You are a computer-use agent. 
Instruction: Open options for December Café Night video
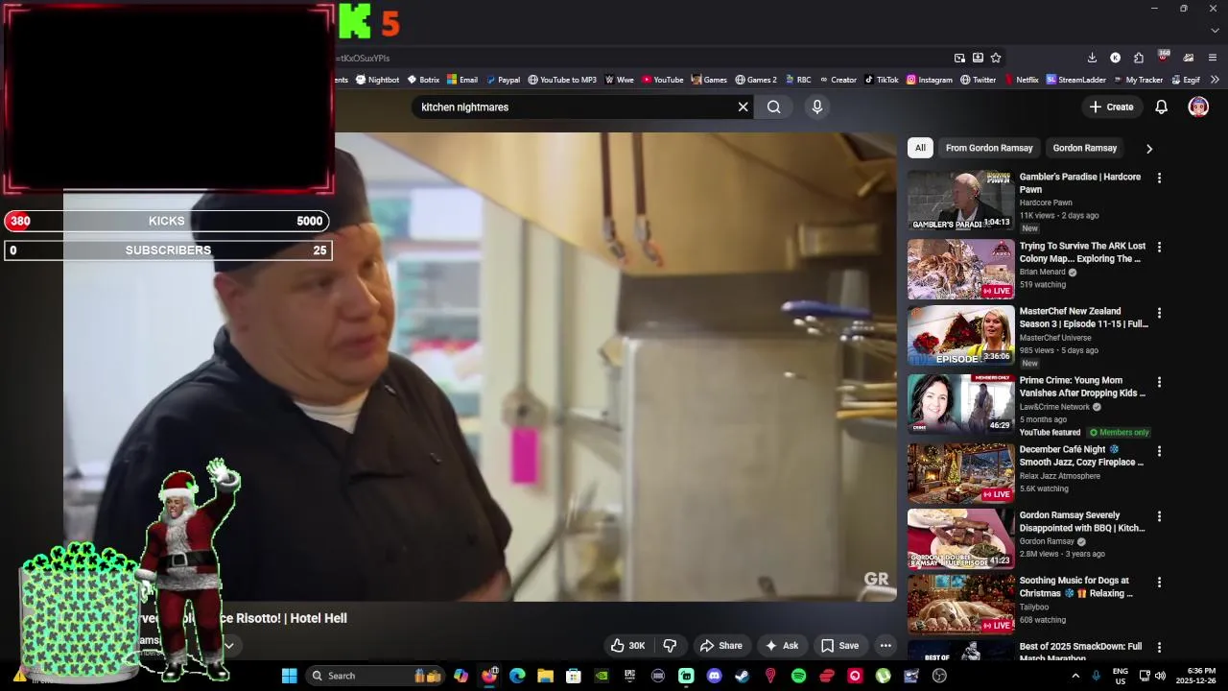[x=1159, y=451]
